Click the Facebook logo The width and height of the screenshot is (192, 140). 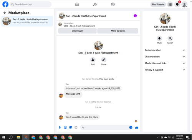point(5,4)
